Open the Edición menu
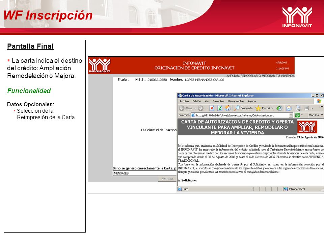The width and height of the screenshot is (324, 243). pyautogui.click(x=197, y=101)
